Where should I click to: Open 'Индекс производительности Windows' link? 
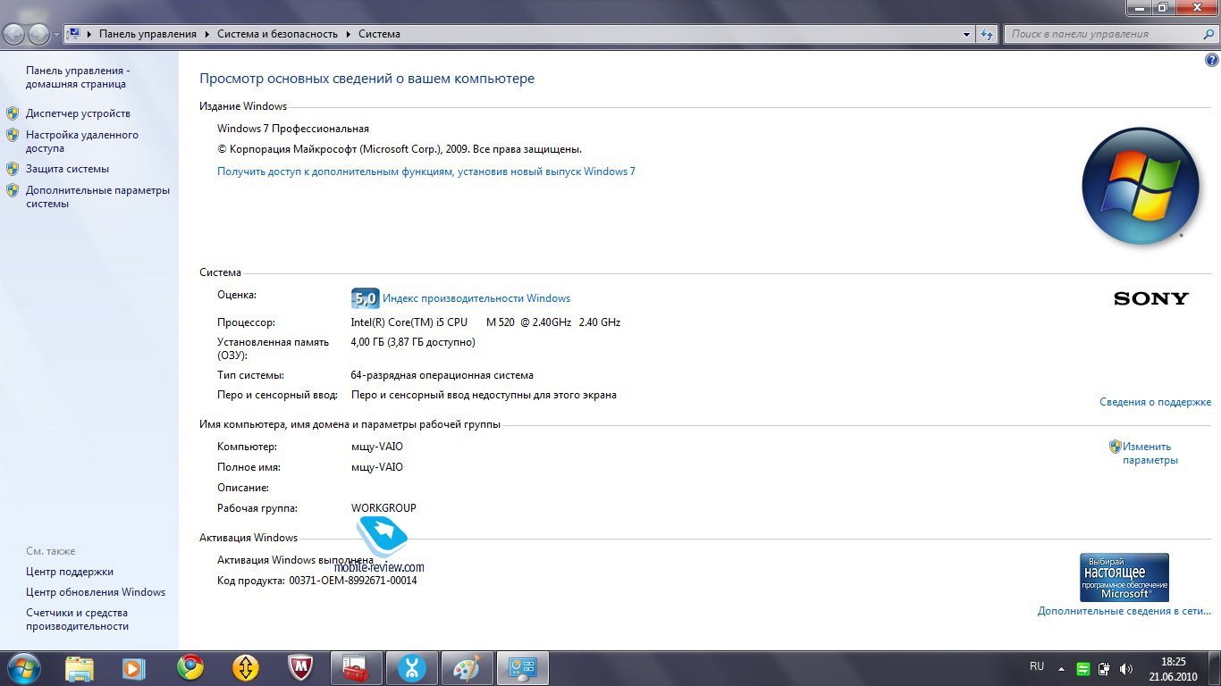[476, 298]
